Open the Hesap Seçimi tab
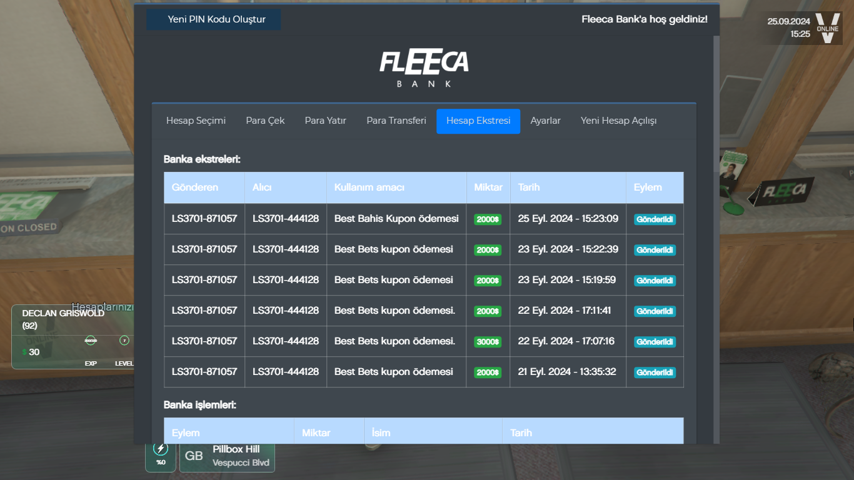854x480 pixels. coord(196,121)
